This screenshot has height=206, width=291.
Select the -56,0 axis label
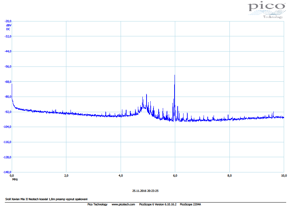pos(8,66)
